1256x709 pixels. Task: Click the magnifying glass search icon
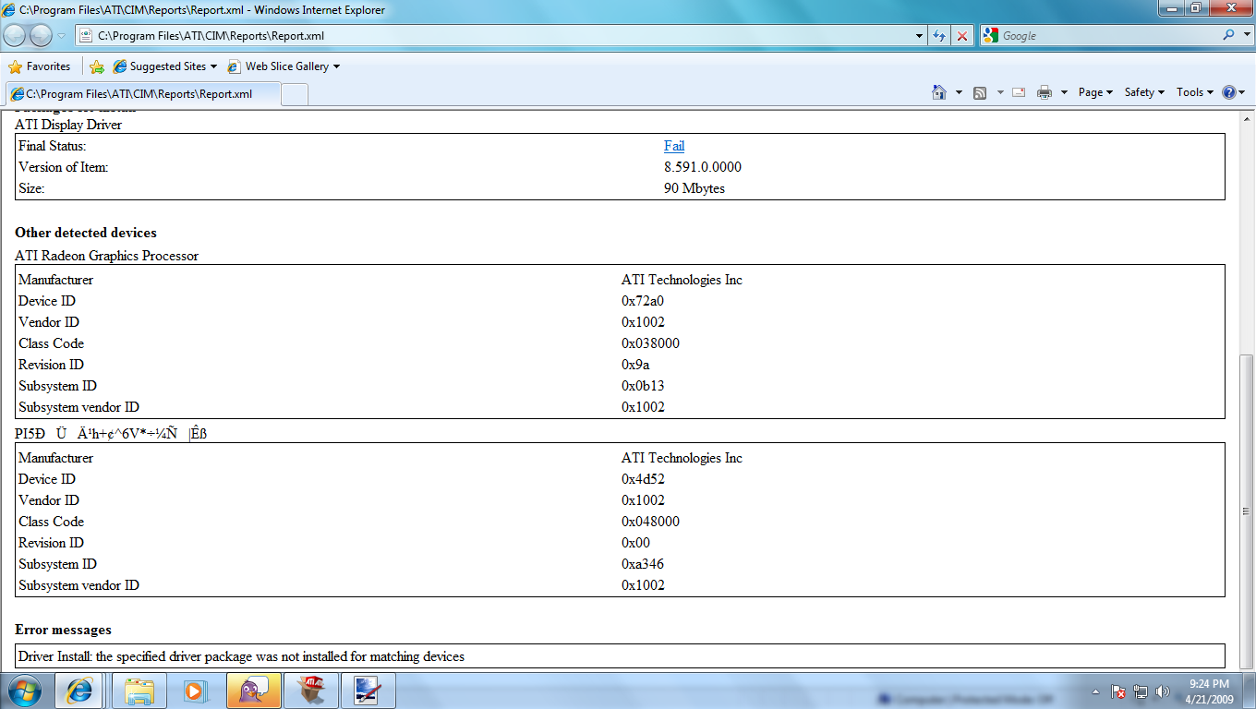coord(1229,35)
